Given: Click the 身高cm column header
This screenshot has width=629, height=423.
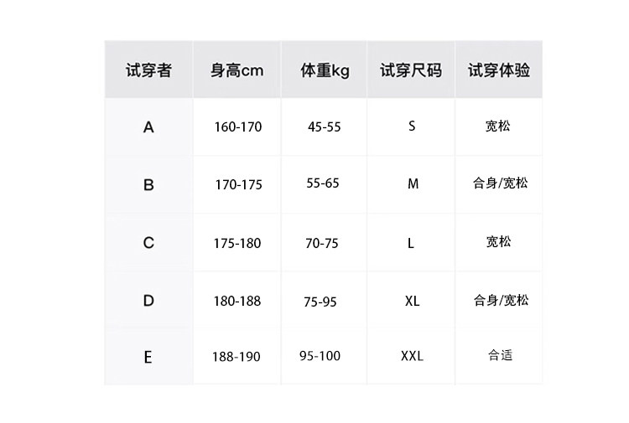Looking at the screenshot, I should (x=237, y=70).
